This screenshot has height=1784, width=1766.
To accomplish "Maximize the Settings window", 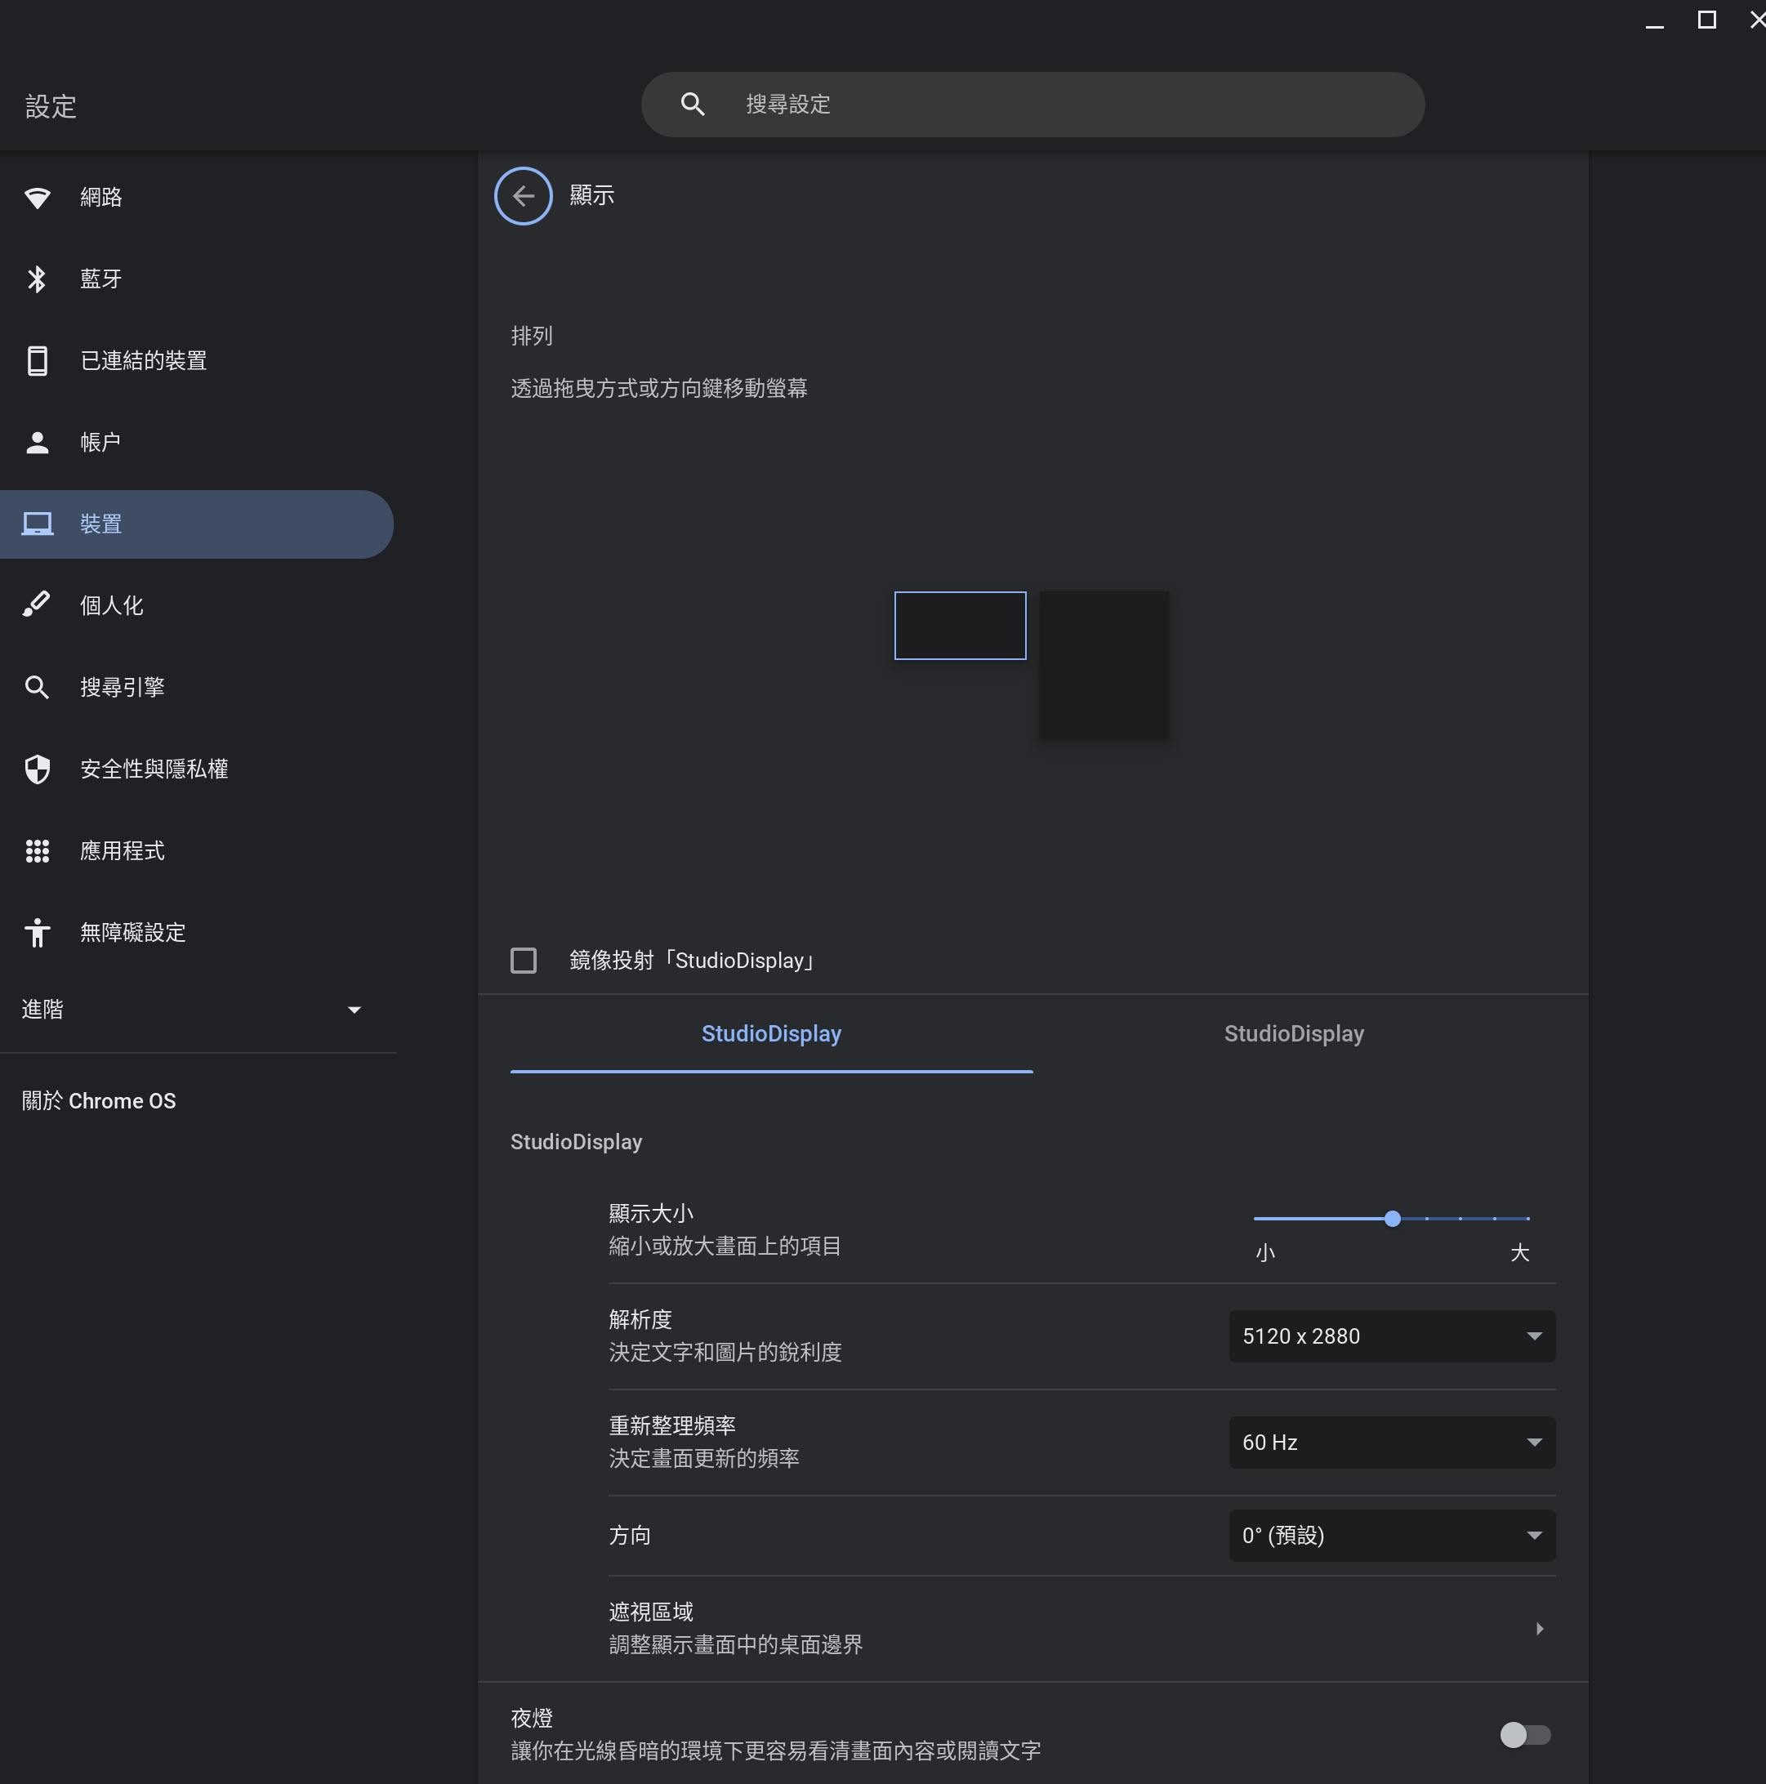I will 1707,20.
